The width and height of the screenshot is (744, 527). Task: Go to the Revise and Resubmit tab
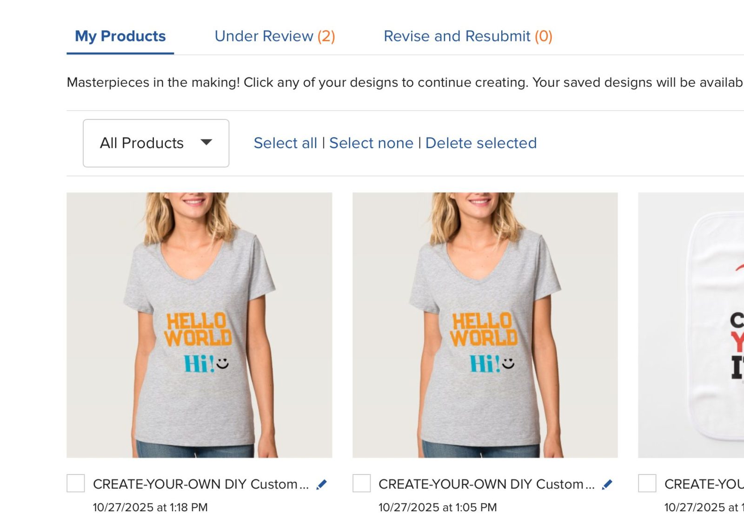tap(467, 36)
